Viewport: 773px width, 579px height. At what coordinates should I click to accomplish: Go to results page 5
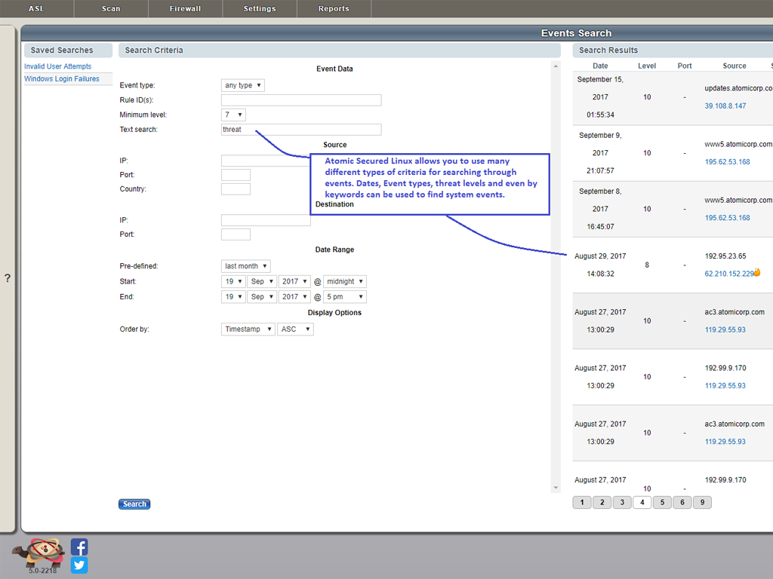(x=662, y=502)
